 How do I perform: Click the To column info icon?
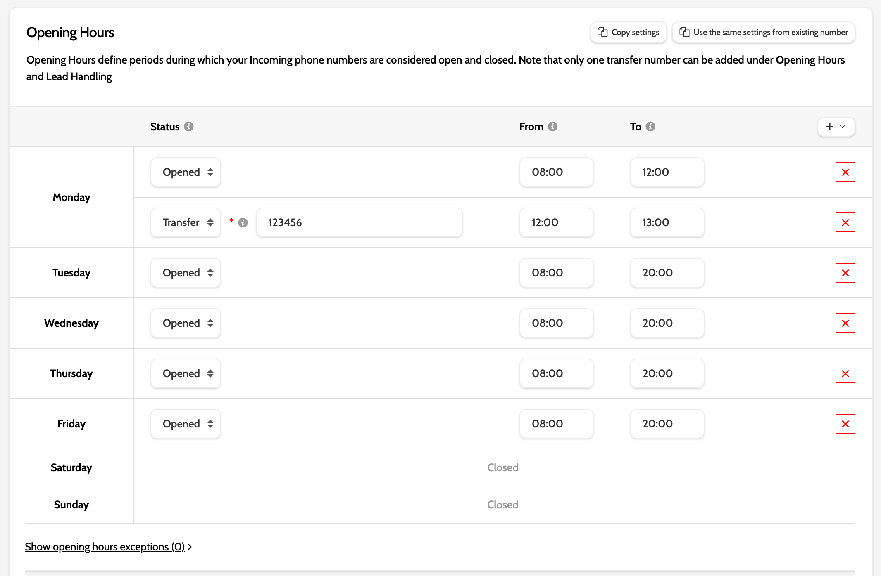(650, 127)
